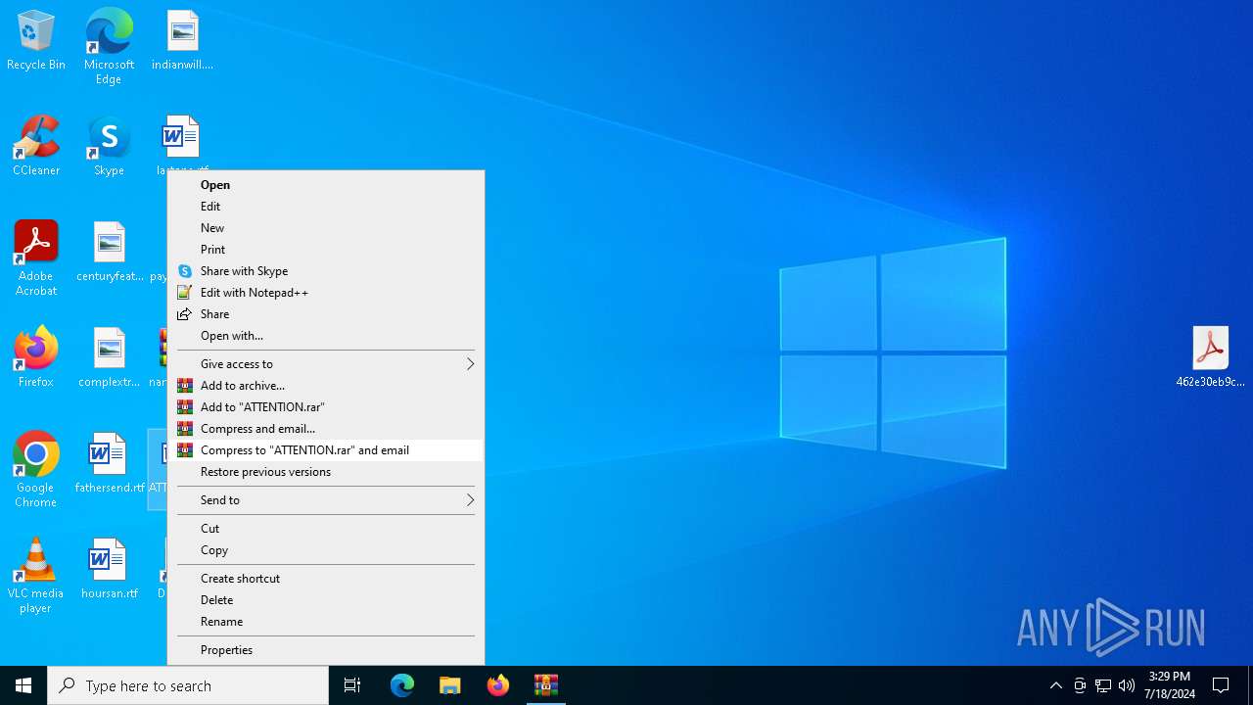This screenshot has width=1253, height=705.
Task: Choose Delete in context menu
Action: click(x=326, y=600)
